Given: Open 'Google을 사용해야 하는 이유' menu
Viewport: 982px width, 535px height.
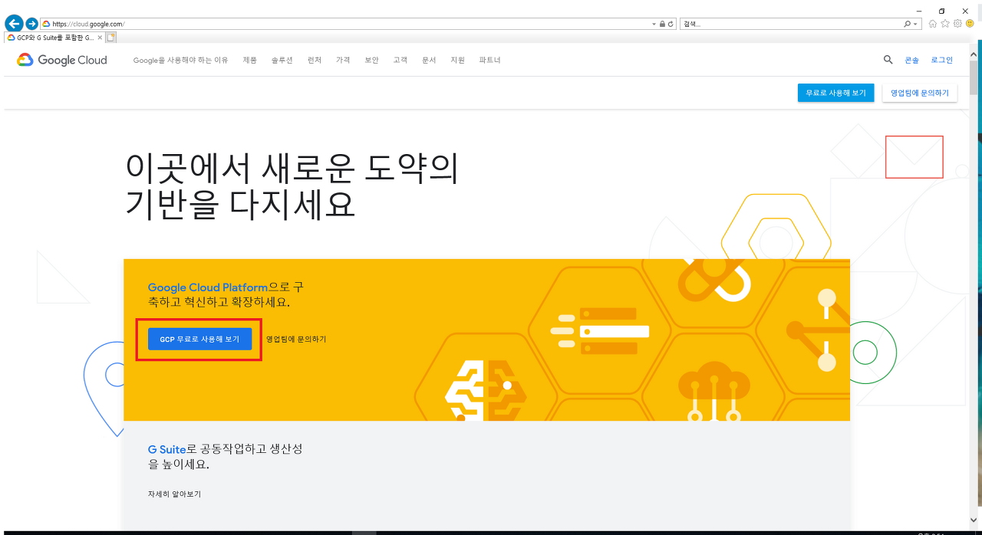Looking at the screenshot, I should (x=180, y=60).
